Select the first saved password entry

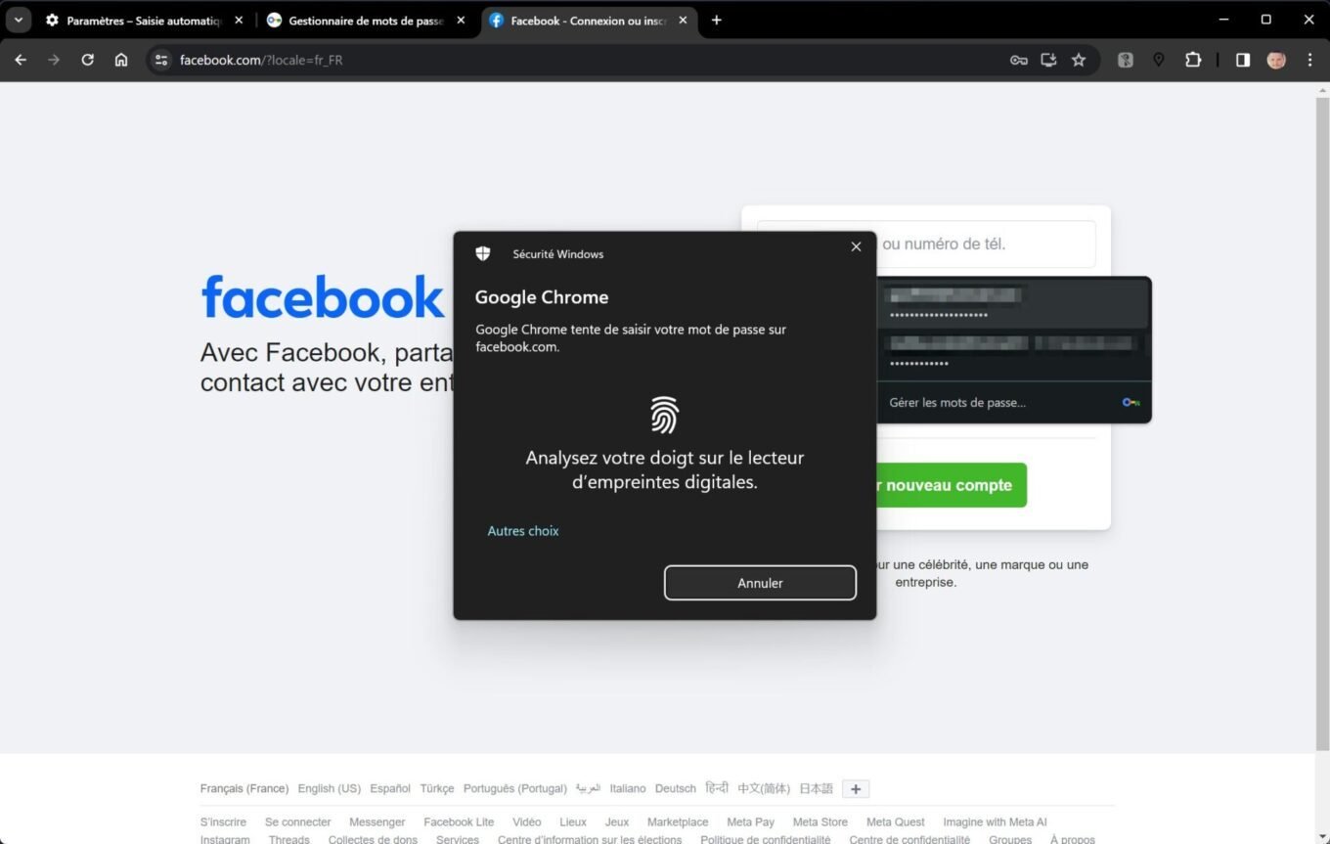tap(1012, 303)
